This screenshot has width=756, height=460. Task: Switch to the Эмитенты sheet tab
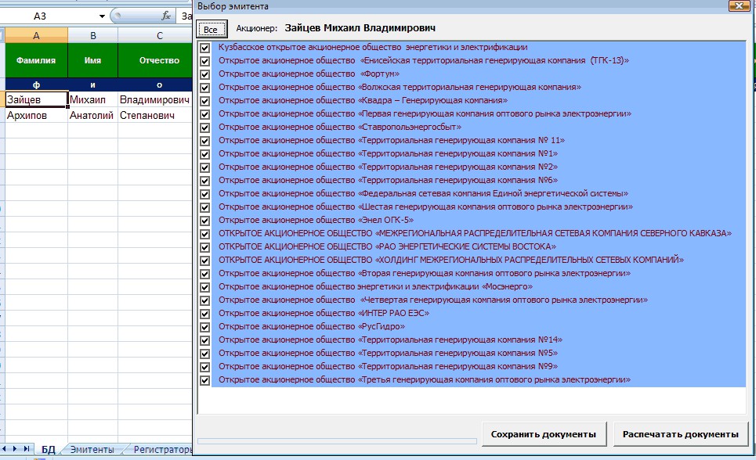click(92, 449)
